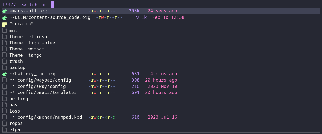Click the Switch to minibuffer input
Image resolution: width=322 pixels, height=134 pixels.
52,5
